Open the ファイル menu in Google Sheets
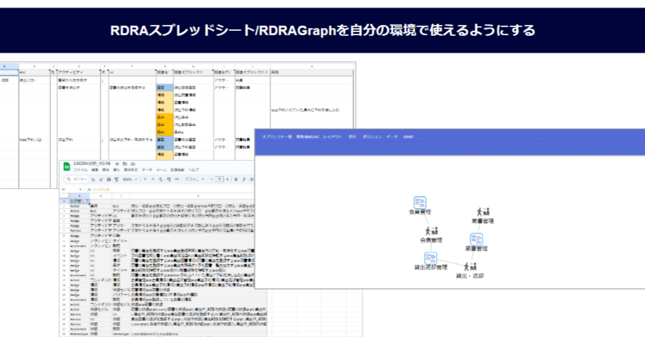Screen dimensions: 645x337 (80, 170)
